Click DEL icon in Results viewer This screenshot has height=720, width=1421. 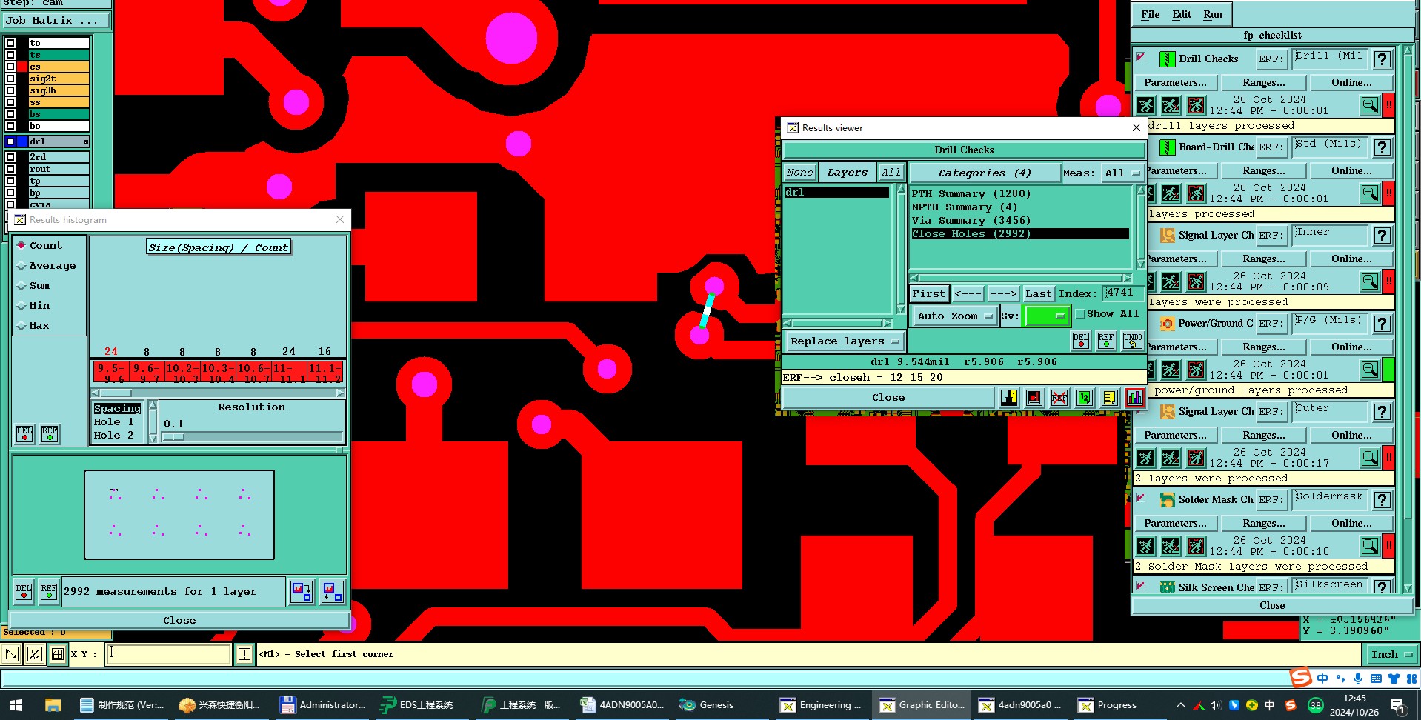[1081, 341]
